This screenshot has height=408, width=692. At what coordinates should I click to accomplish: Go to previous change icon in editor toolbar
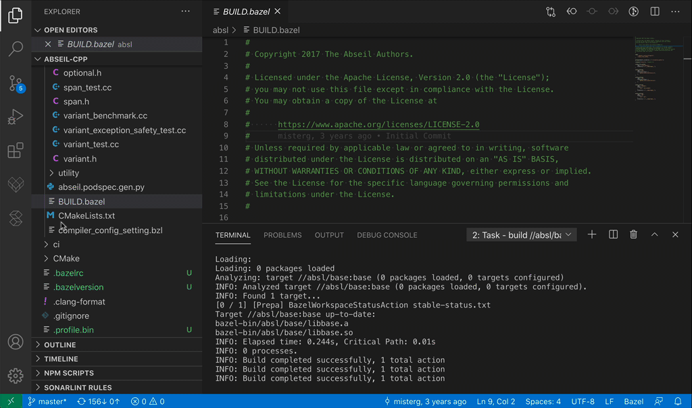[x=572, y=11]
